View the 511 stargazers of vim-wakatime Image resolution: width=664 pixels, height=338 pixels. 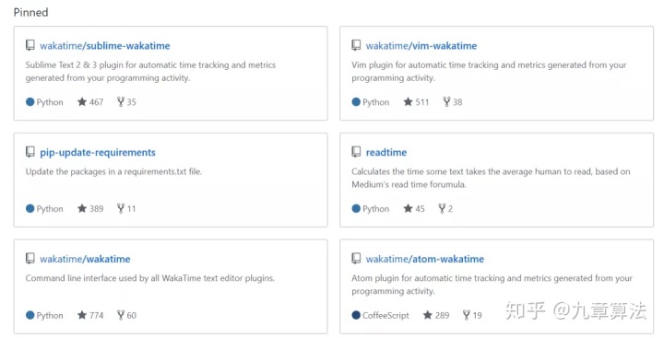416,102
